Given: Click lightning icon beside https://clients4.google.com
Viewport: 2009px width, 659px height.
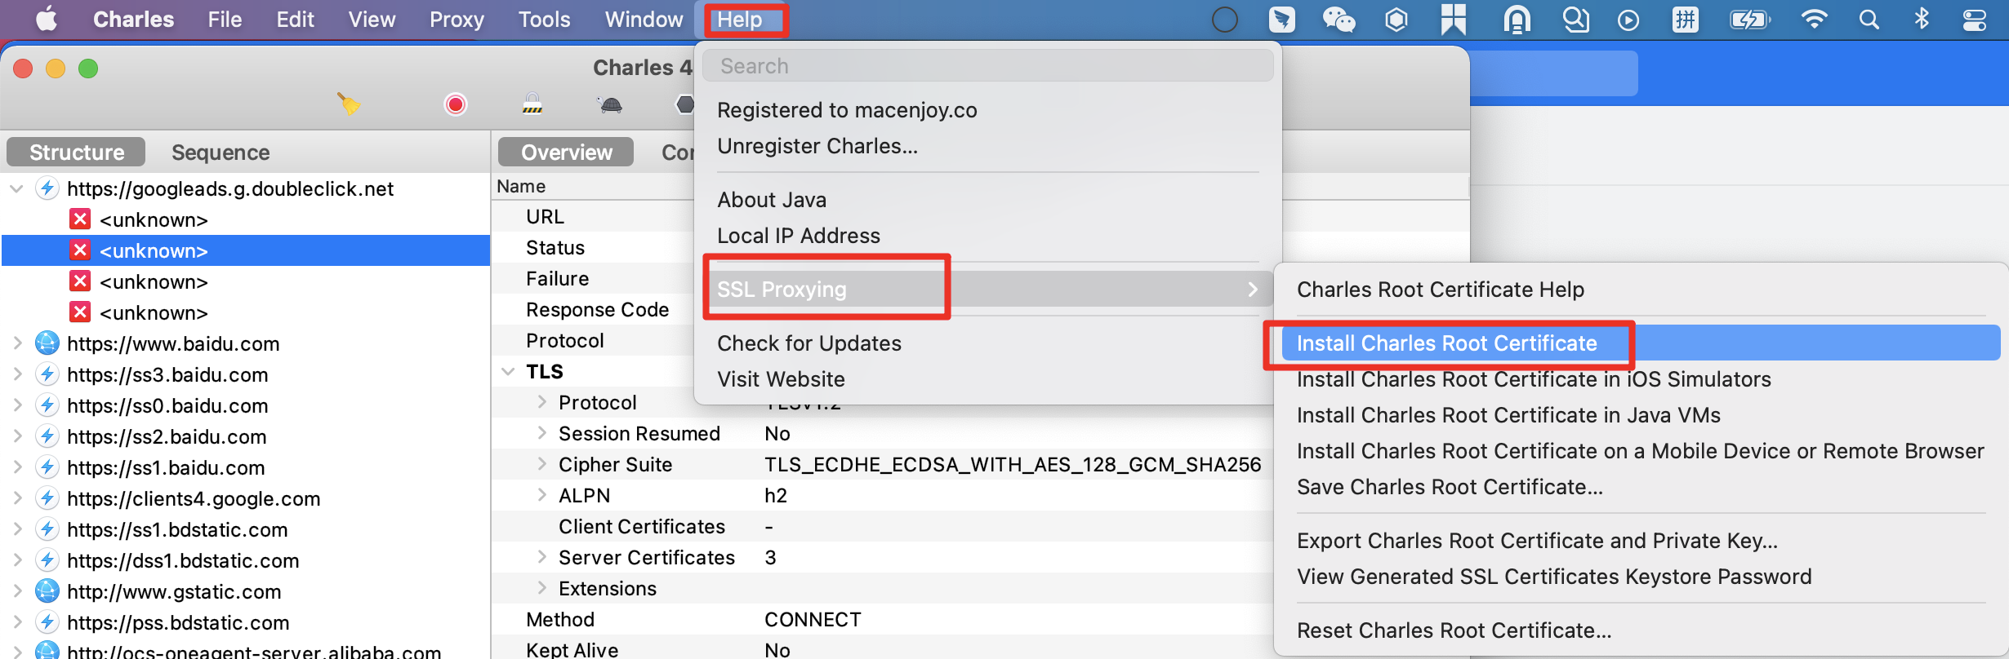Looking at the screenshot, I should coord(47,498).
